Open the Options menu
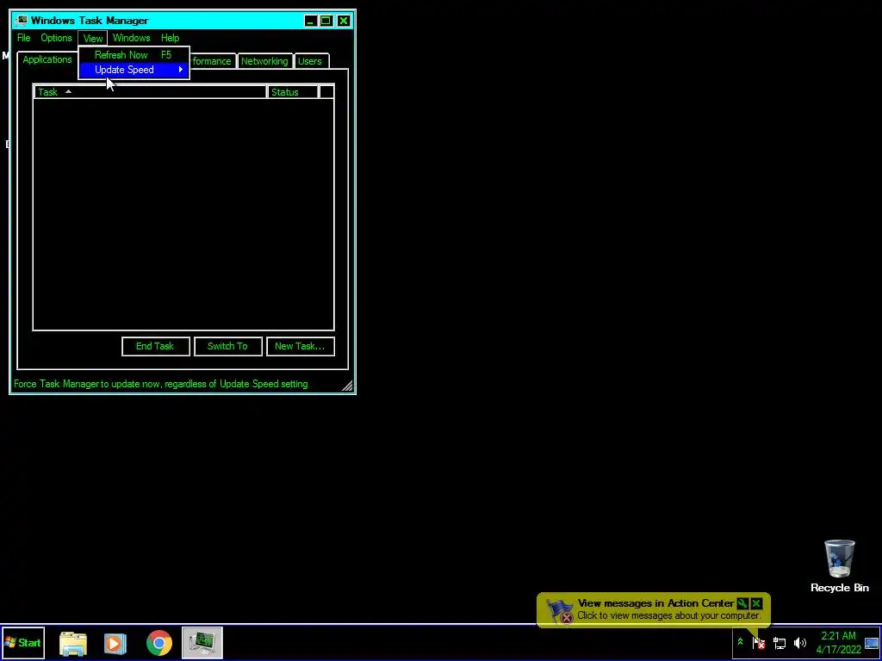This screenshot has width=882, height=661. tap(56, 38)
